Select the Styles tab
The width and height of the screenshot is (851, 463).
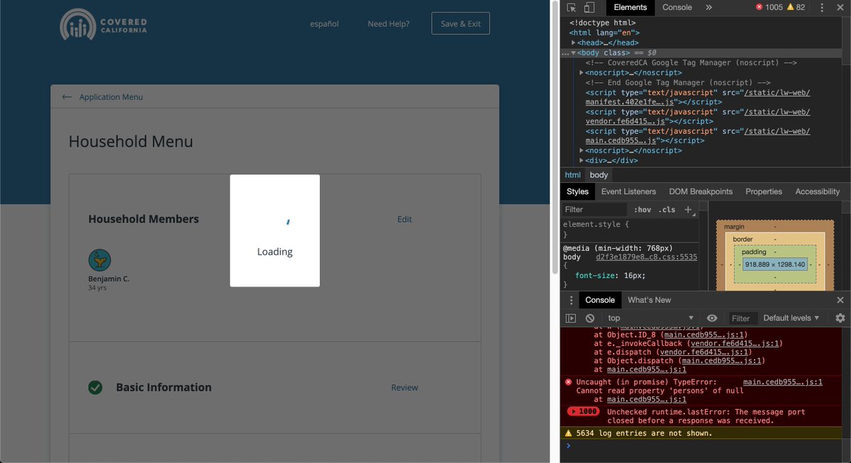pyautogui.click(x=577, y=191)
